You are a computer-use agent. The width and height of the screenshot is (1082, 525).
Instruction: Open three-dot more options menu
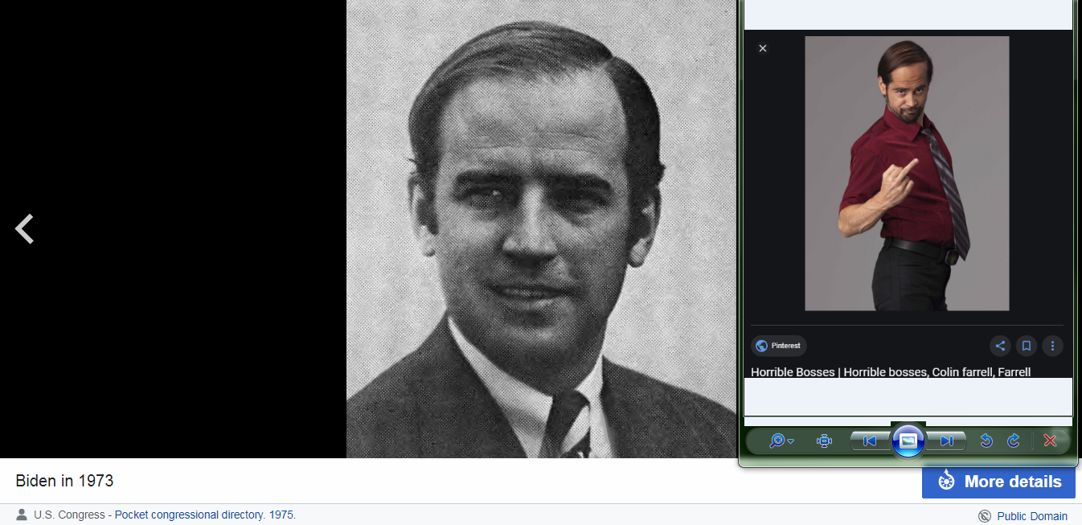(x=1052, y=346)
